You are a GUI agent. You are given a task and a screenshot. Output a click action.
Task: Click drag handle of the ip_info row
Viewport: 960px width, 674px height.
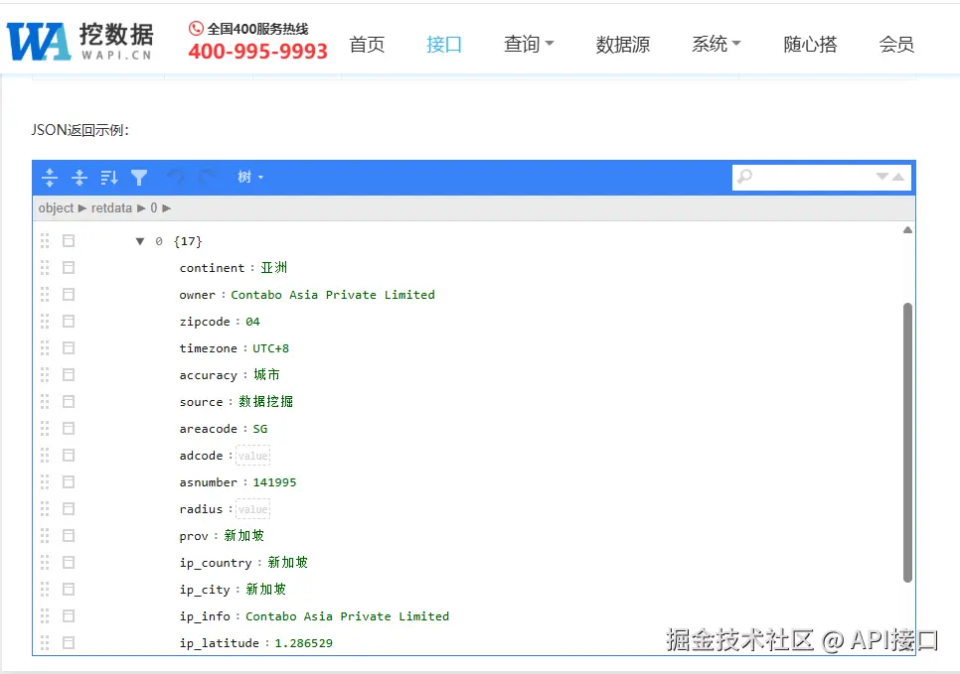(x=45, y=615)
